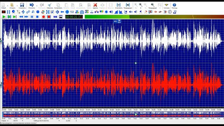Pause playback with the pause button

tap(32, 17)
